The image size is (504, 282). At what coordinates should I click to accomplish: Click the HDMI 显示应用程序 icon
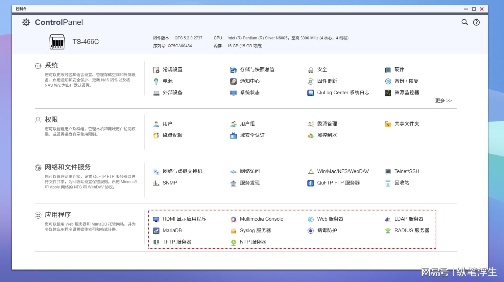156,219
